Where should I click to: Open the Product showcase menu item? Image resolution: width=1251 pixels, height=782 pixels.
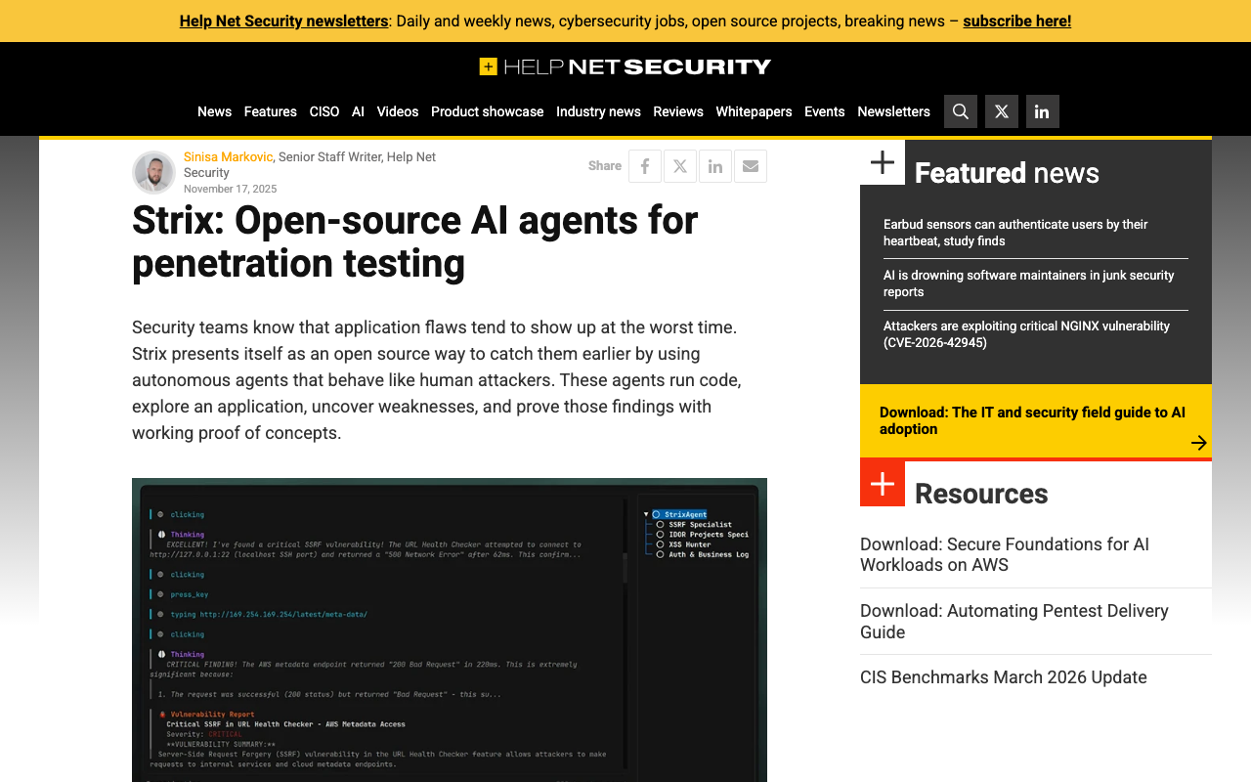pyautogui.click(x=488, y=111)
